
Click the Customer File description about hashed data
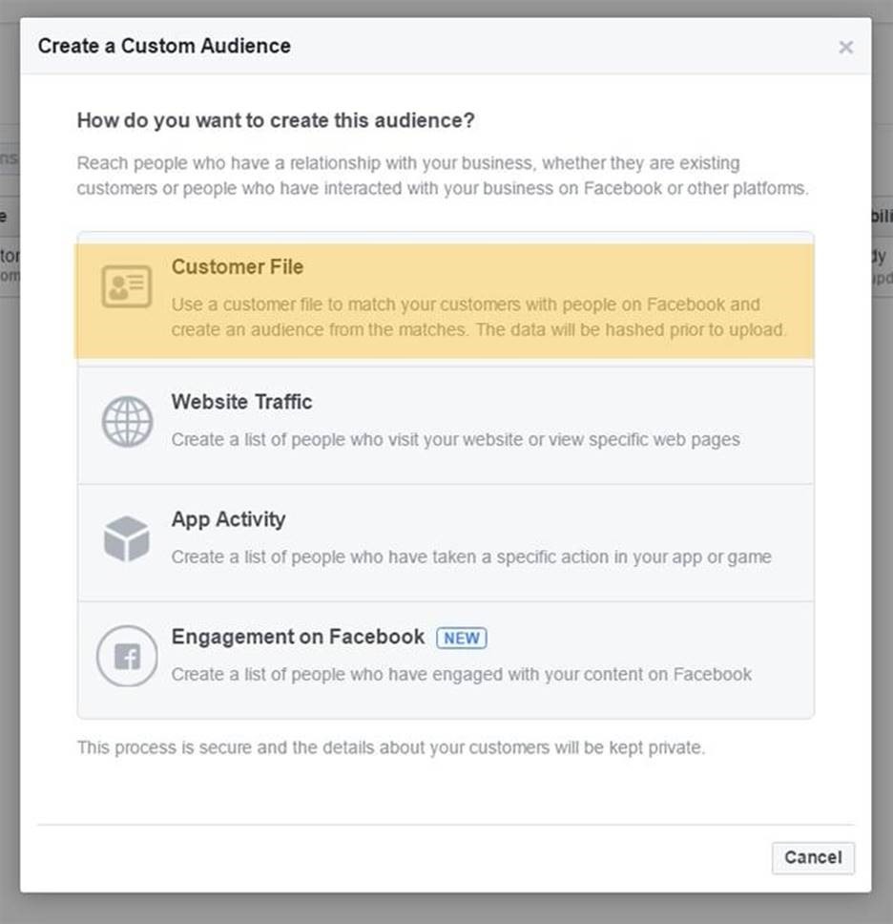[479, 318]
